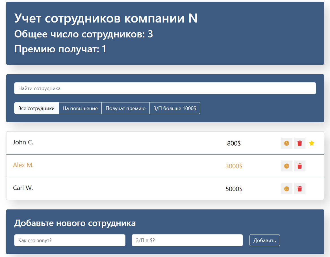Select the 'Все сотрудники' filter

click(36, 108)
